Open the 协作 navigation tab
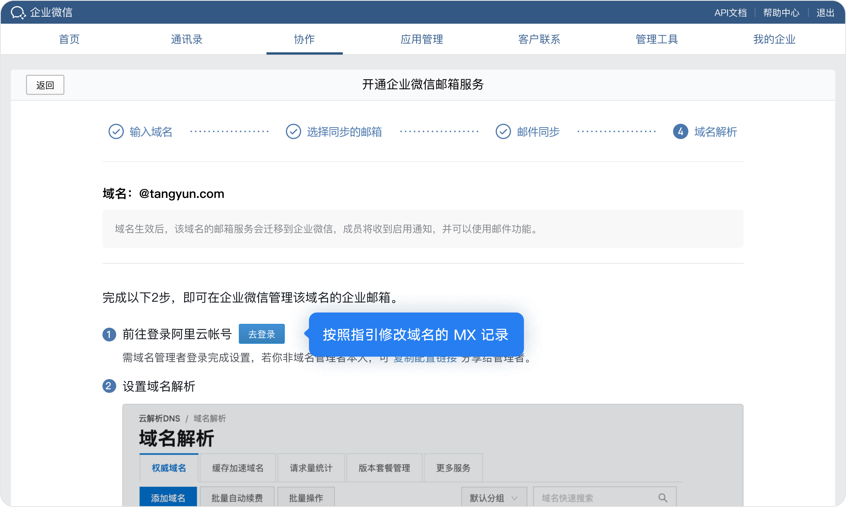846x507 pixels. 304,39
